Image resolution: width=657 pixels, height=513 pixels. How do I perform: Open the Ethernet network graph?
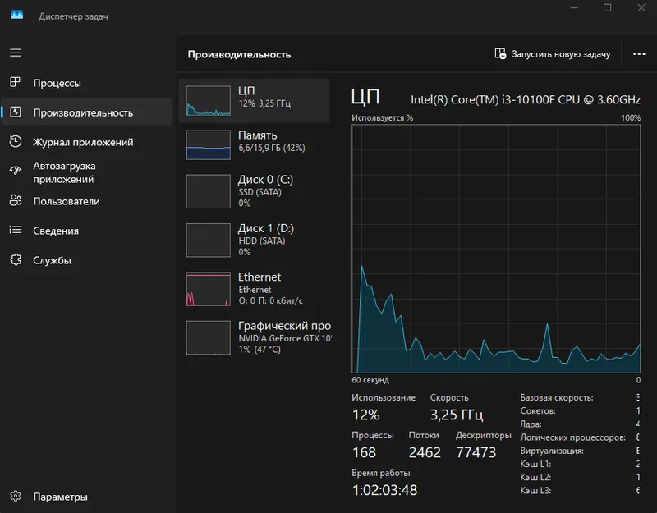(x=209, y=289)
